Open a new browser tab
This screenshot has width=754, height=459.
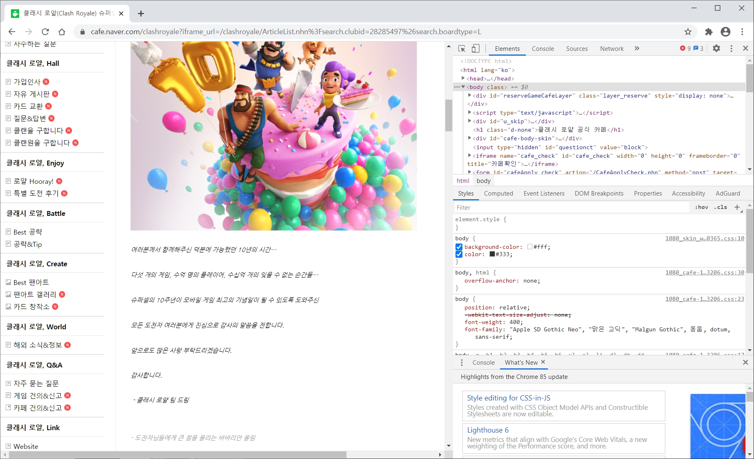[141, 13]
